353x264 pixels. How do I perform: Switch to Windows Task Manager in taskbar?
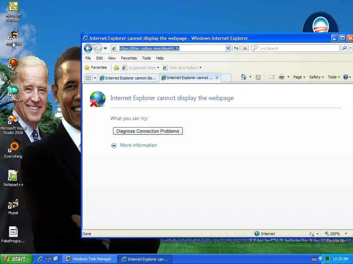tap(89, 259)
